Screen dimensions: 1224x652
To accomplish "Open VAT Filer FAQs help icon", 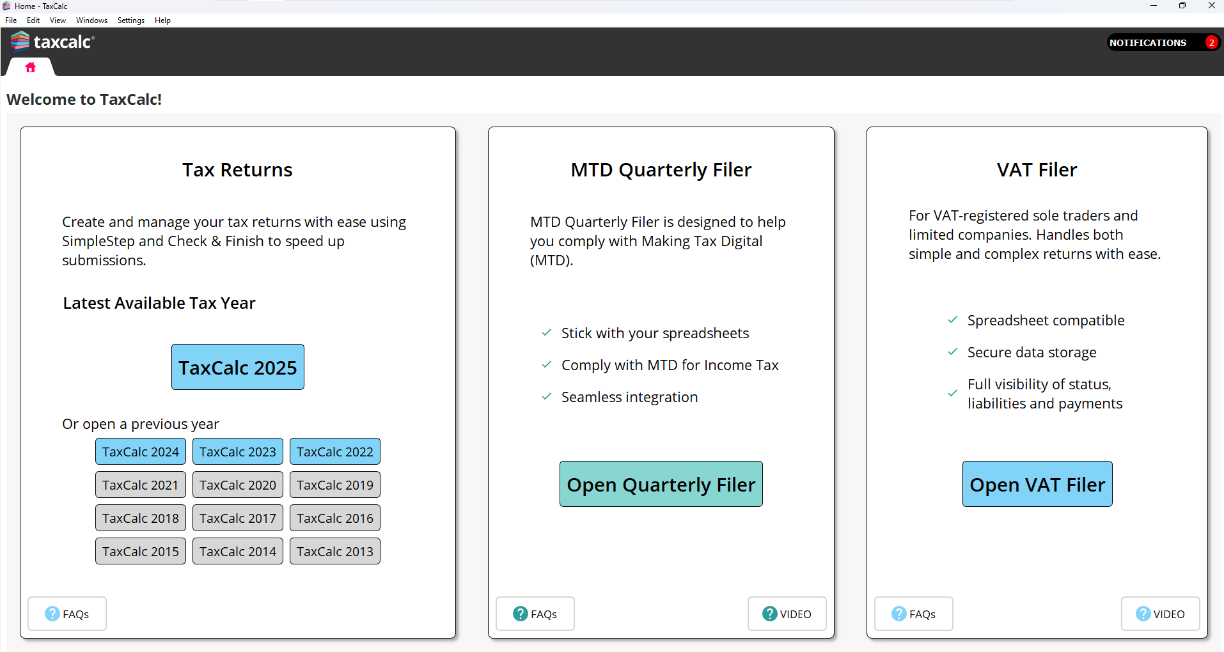I will point(899,614).
